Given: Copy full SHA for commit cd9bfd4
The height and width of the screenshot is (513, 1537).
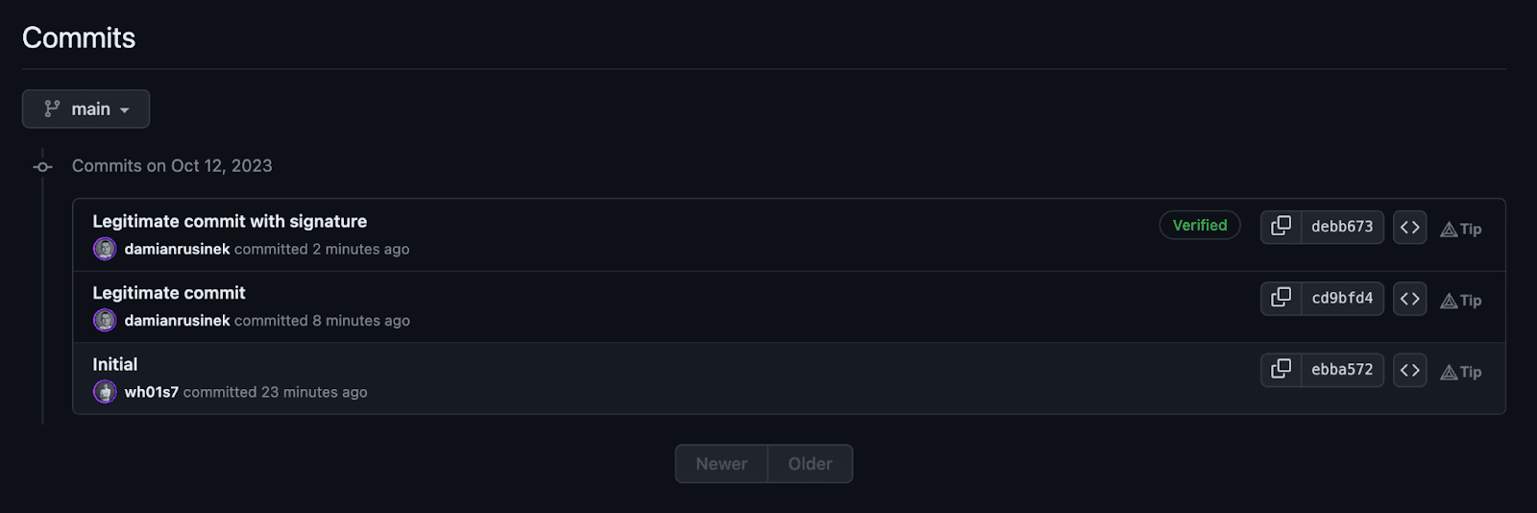Looking at the screenshot, I should click(x=1281, y=299).
